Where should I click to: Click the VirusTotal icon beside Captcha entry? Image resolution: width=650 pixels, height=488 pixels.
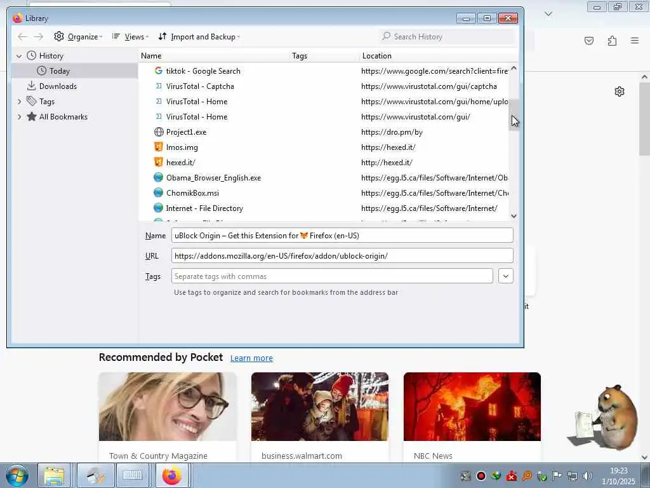point(158,86)
